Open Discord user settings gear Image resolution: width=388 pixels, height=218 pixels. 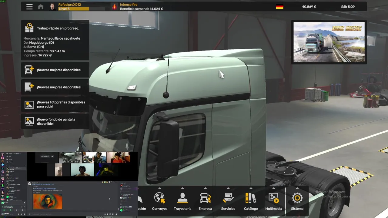point(24,214)
